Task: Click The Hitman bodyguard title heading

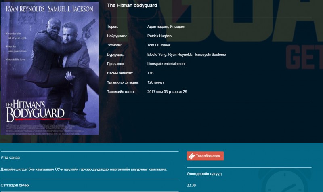Action: [132, 6]
